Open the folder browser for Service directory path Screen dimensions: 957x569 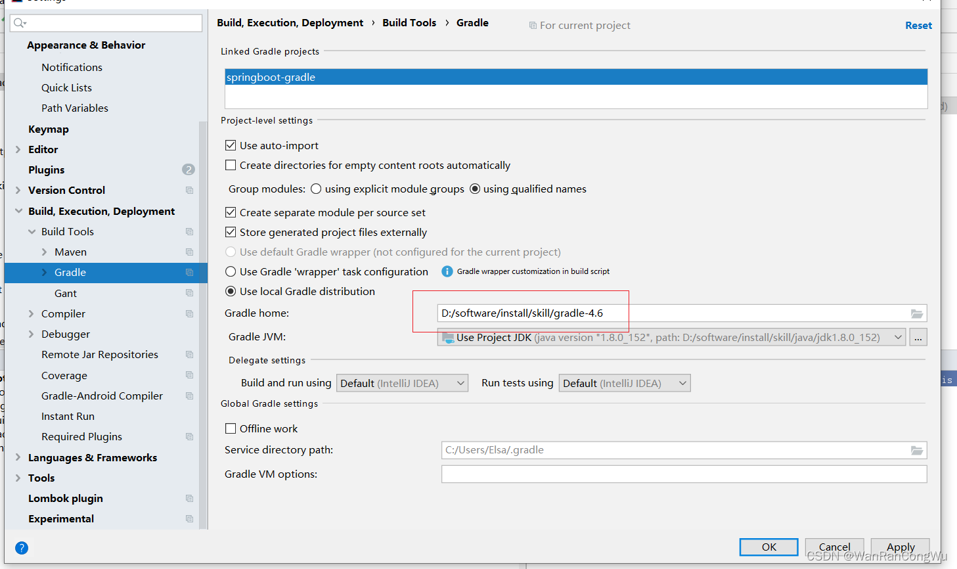916,451
